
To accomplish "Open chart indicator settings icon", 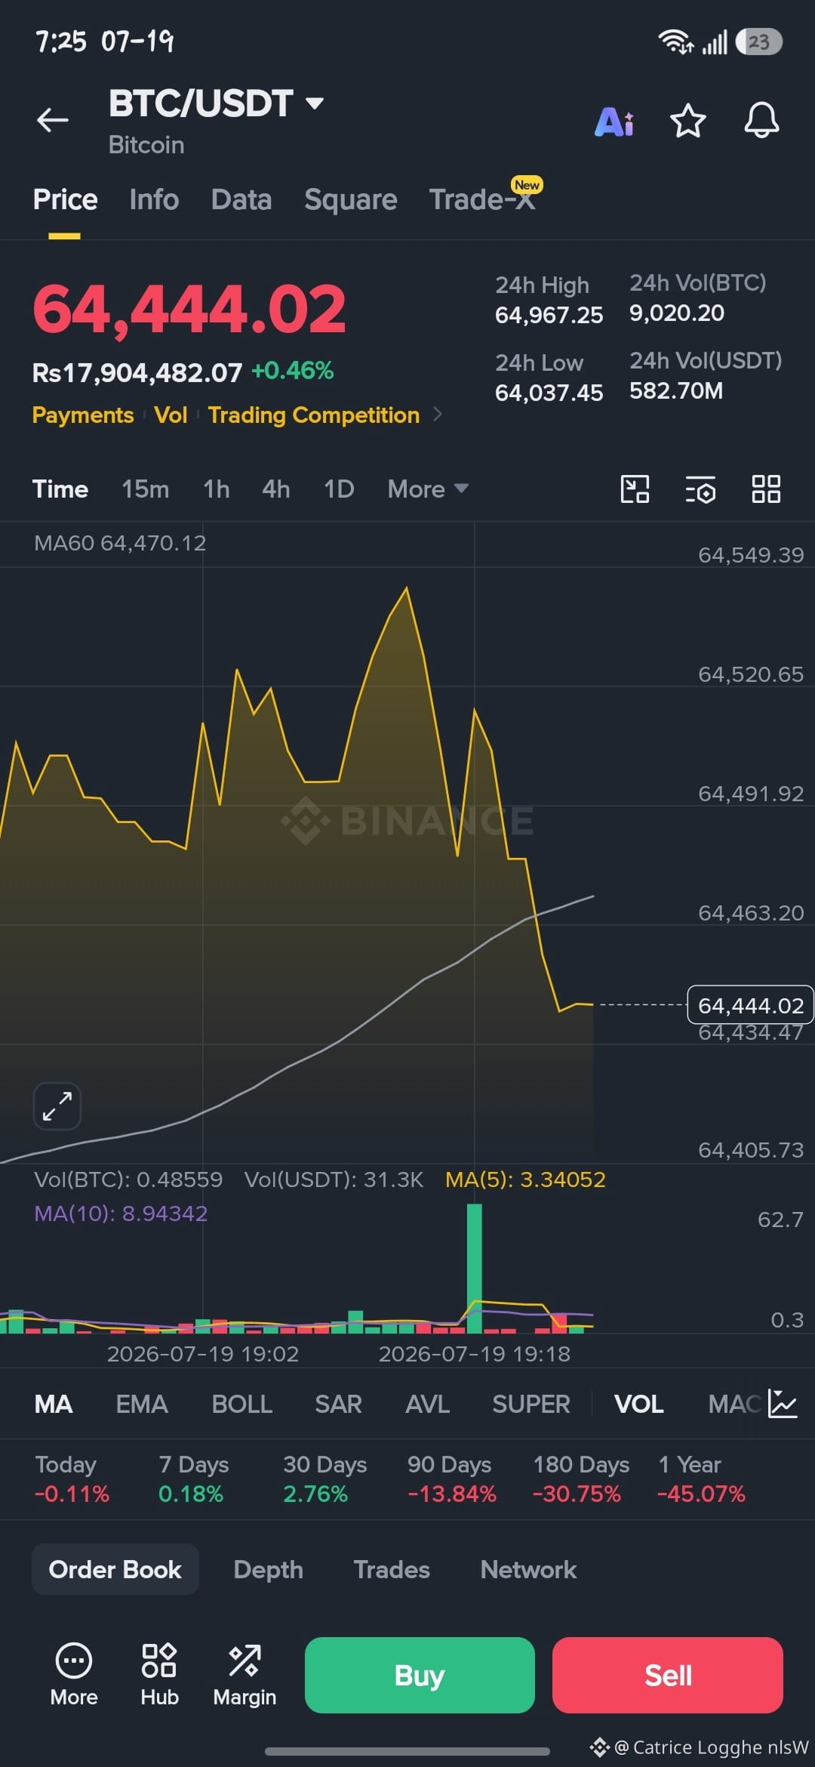I will [700, 489].
